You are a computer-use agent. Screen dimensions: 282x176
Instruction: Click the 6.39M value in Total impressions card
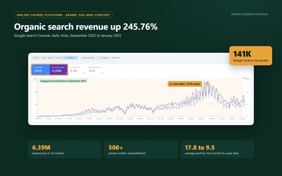coord(57,71)
